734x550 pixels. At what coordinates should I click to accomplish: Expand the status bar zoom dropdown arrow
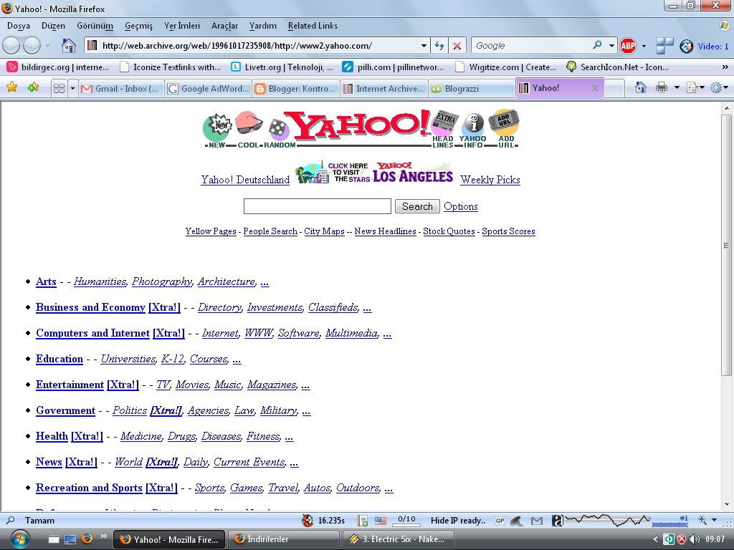click(x=715, y=520)
